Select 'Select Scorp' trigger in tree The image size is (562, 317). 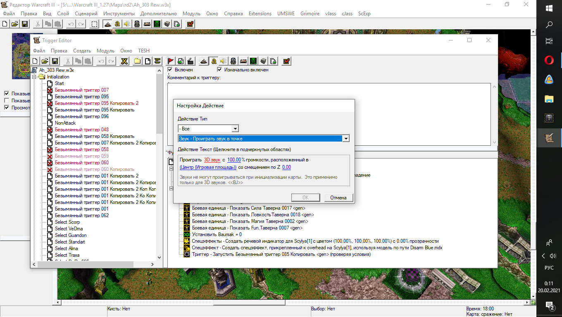[67, 222]
